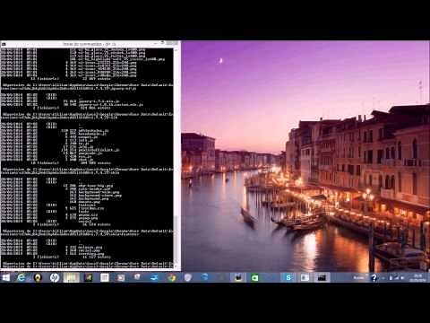The image size is (430, 323).
Task: Open the white grid taskbar icon
Action: pyautogui.click(x=105, y=278)
